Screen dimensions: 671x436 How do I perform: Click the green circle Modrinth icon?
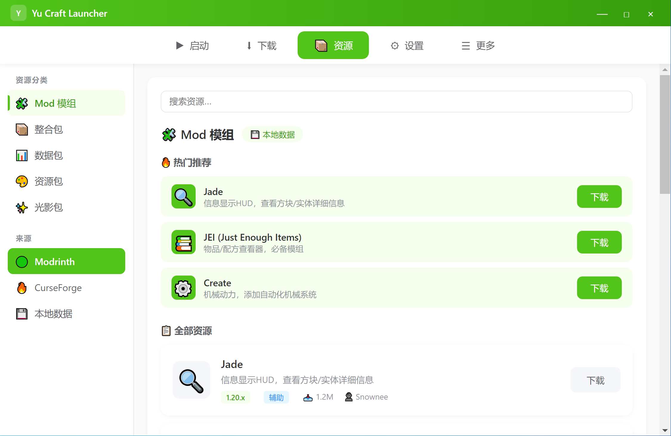(x=22, y=262)
